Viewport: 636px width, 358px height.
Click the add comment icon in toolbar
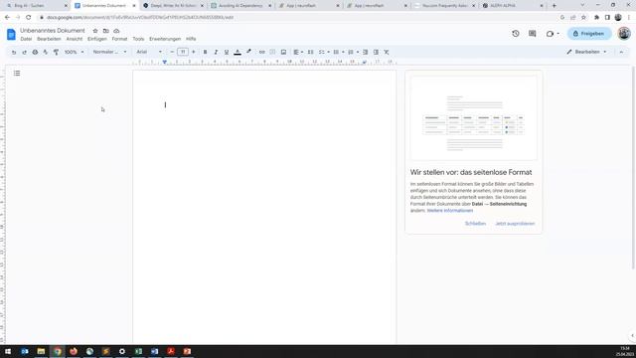click(272, 52)
